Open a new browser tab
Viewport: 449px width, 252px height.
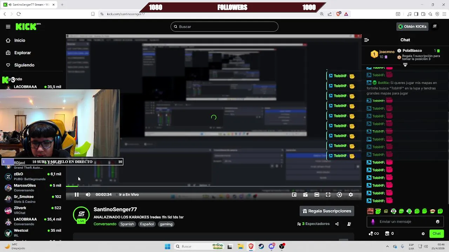[x=62, y=5]
